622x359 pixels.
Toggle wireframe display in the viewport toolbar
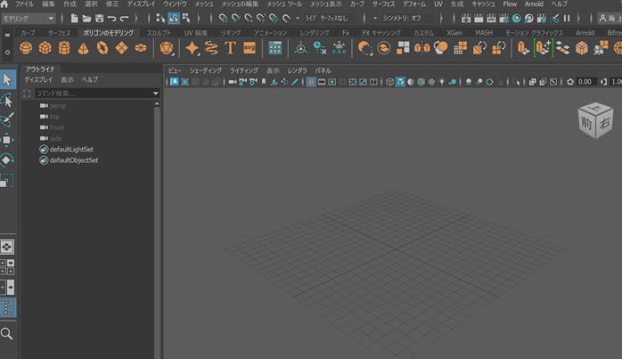[389, 82]
